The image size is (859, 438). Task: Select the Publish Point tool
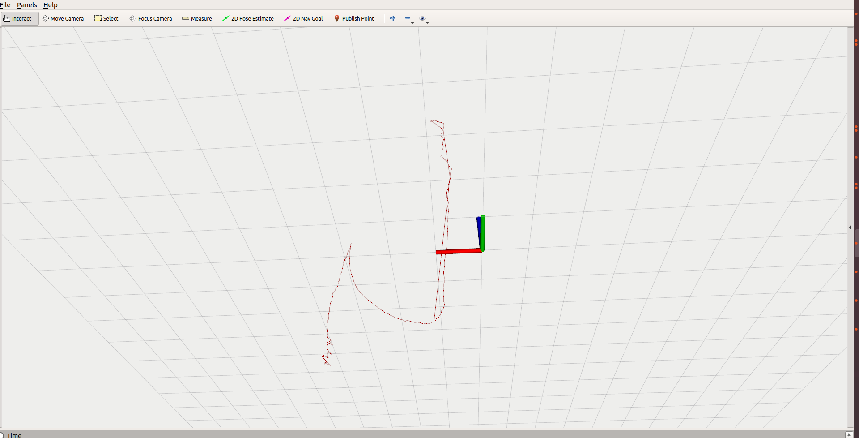[354, 18]
